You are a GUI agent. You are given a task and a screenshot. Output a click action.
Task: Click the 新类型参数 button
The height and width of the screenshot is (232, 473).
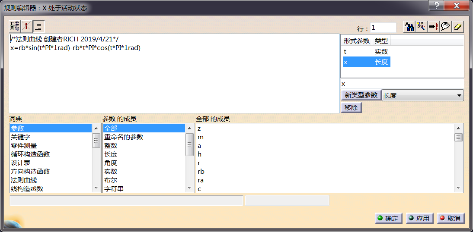[x=361, y=95]
